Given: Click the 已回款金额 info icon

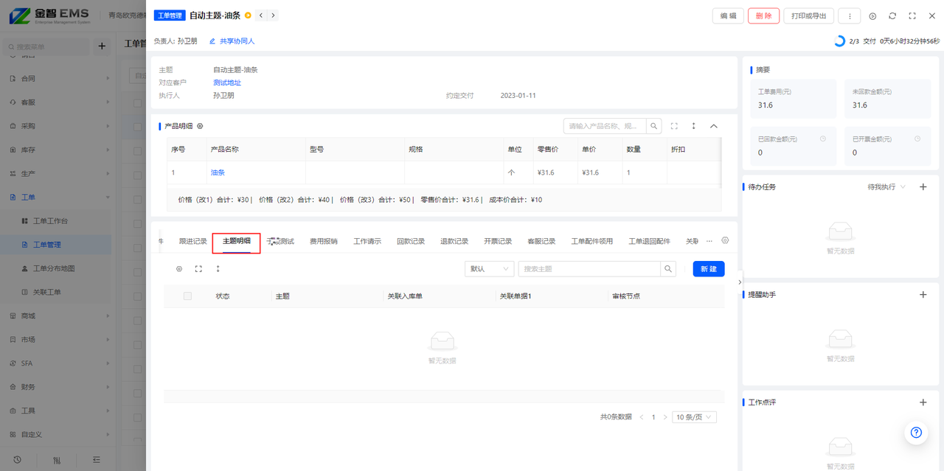Looking at the screenshot, I should click(x=823, y=139).
